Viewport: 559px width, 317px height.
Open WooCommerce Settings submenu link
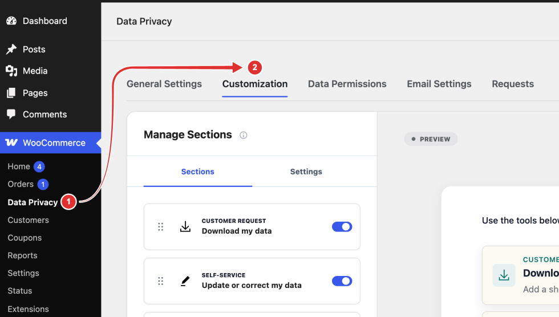(x=23, y=273)
